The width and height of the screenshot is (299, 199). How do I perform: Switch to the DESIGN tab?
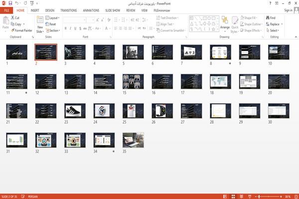(50, 10)
